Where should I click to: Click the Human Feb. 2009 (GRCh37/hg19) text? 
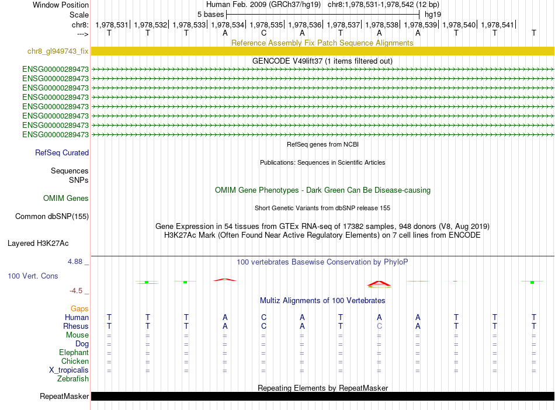coord(263,5)
